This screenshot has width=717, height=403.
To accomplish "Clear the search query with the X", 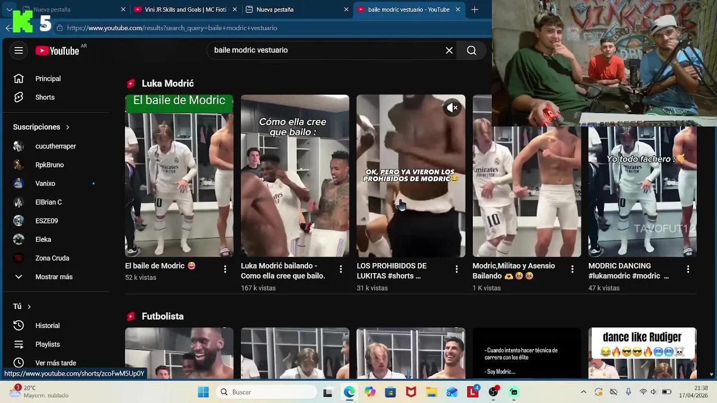I will click(449, 50).
